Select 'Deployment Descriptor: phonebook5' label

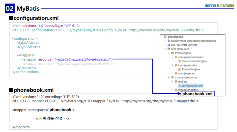(193, 41)
